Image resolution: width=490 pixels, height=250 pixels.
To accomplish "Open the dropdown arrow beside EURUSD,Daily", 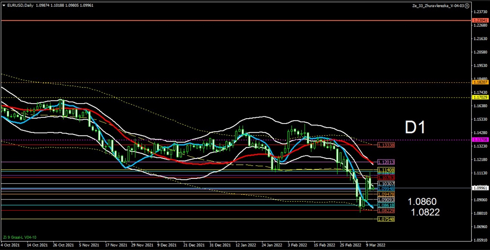I will 4,5.
